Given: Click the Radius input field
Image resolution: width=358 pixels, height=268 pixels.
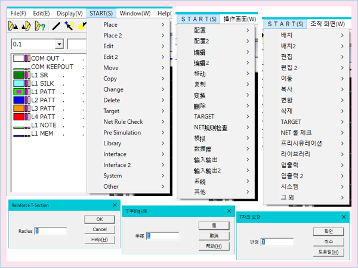Looking at the screenshot, I should tap(51, 231).
